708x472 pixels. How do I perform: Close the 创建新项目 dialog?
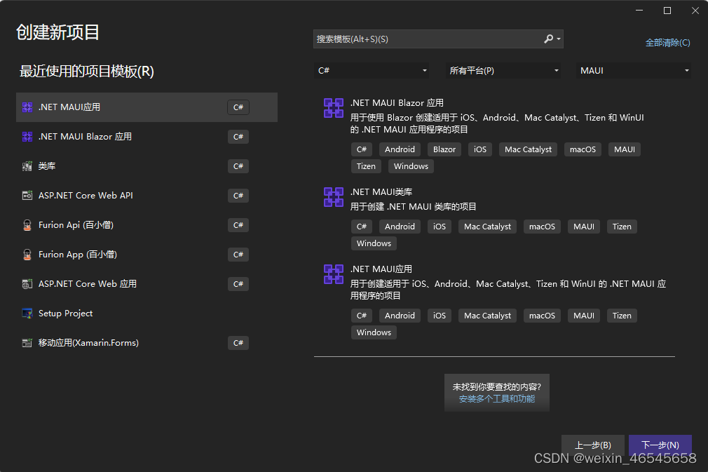(695, 11)
